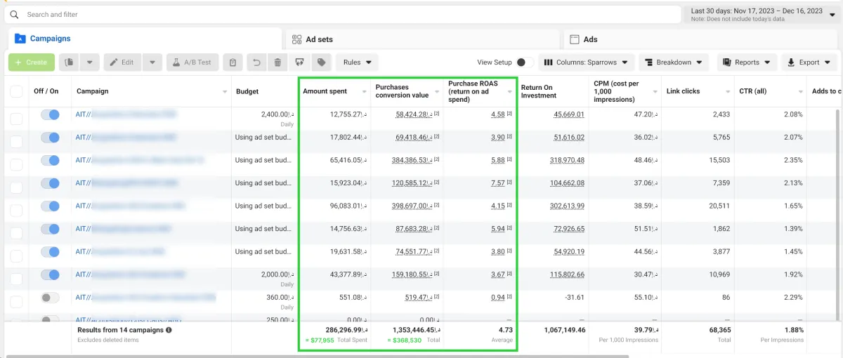Open the Columns: Sparrows dropdown
Viewport: 843px width, 358px height.
tap(587, 62)
